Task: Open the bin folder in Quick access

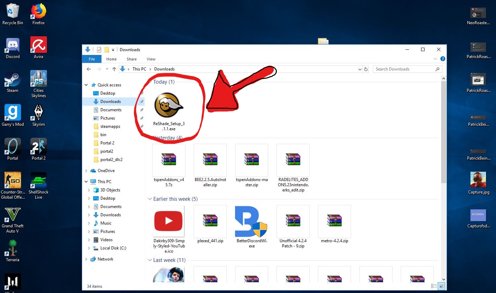Action: (x=103, y=135)
